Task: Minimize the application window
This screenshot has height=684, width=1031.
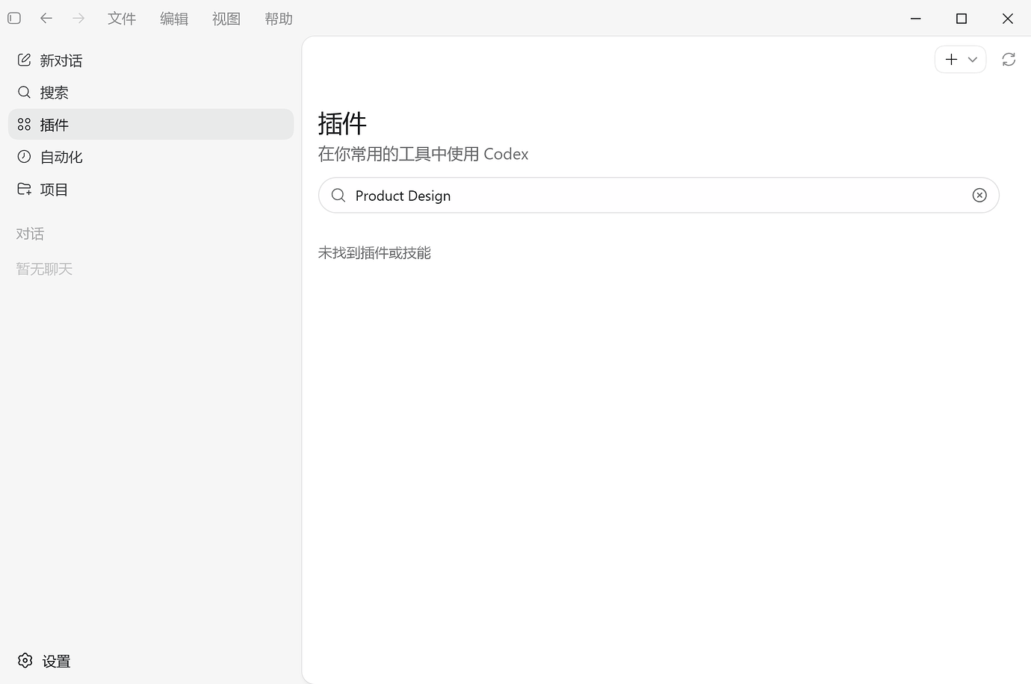Action: click(x=916, y=19)
